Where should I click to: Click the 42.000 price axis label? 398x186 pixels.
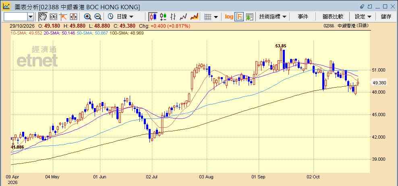coord(379,137)
